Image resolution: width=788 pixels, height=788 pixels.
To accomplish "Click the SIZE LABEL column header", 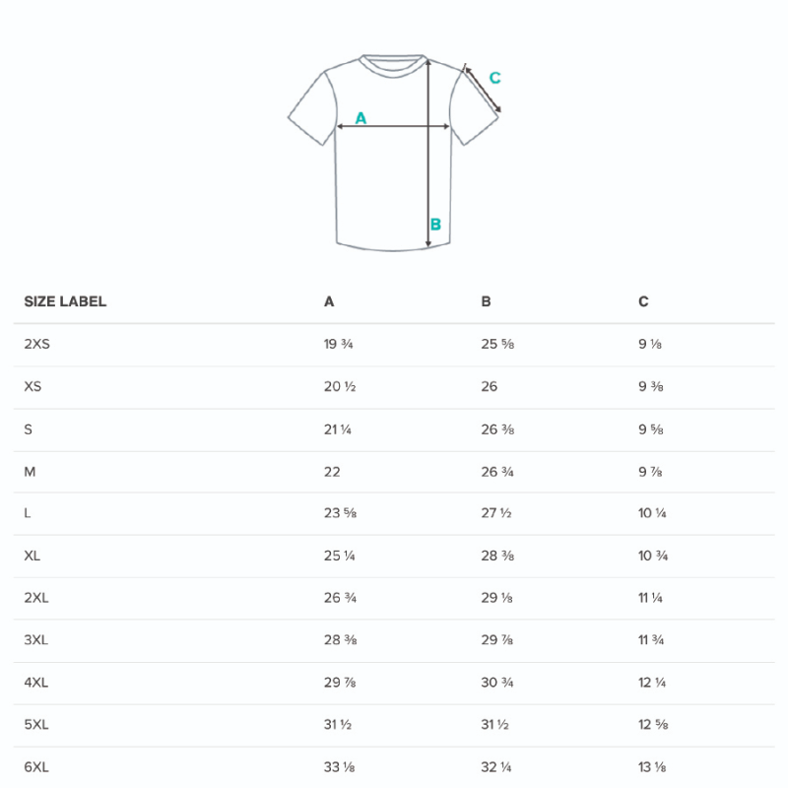I will coord(65,301).
